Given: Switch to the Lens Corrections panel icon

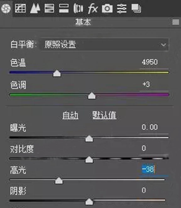Looking at the screenshot, I should coord(78,8).
